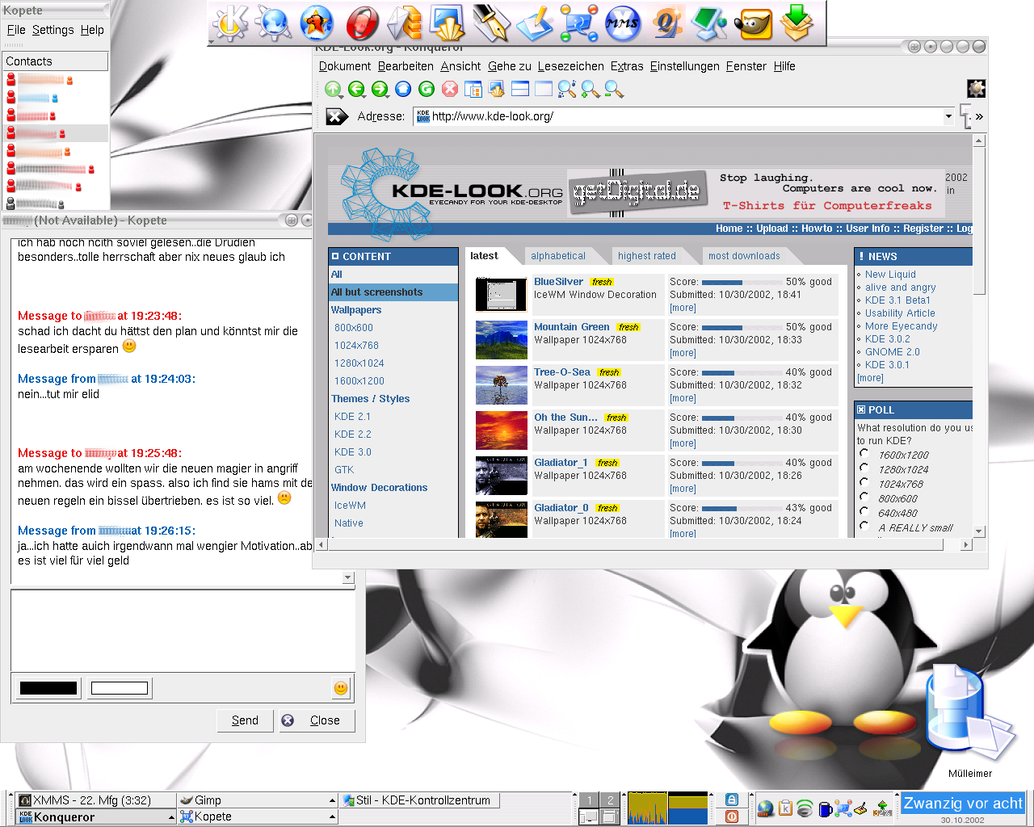Go back with Konqueror's Back arrow
Image resolution: width=1034 pixels, height=827 pixels.
[x=356, y=89]
